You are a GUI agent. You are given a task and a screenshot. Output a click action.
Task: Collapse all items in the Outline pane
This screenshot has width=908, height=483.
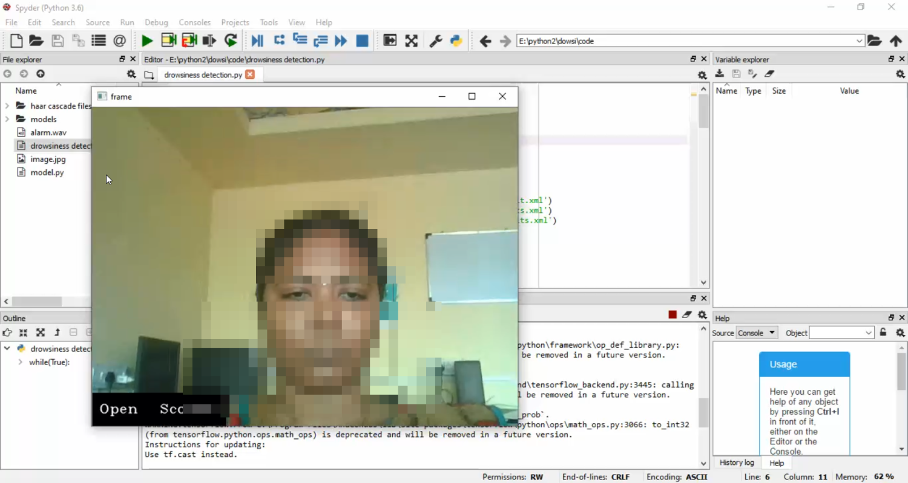click(24, 332)
